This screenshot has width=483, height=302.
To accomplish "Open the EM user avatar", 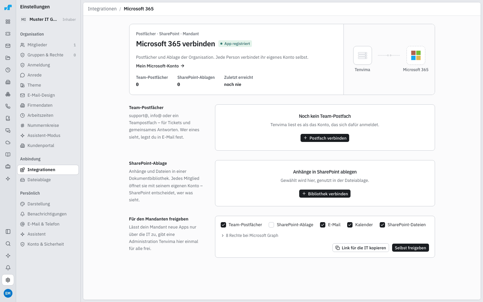I will (x=8, y=293).
